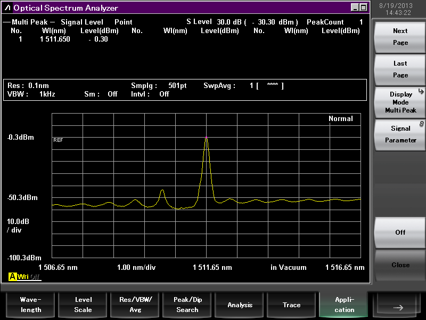Screen dimensions: 426x320
Task: Open Signal Parameter settings
Action: [x=400, y=134]
